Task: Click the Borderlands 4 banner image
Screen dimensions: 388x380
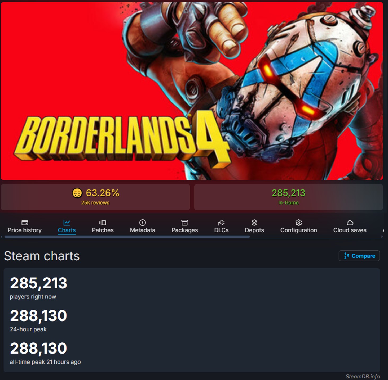Action: click(x=192, y=91)
